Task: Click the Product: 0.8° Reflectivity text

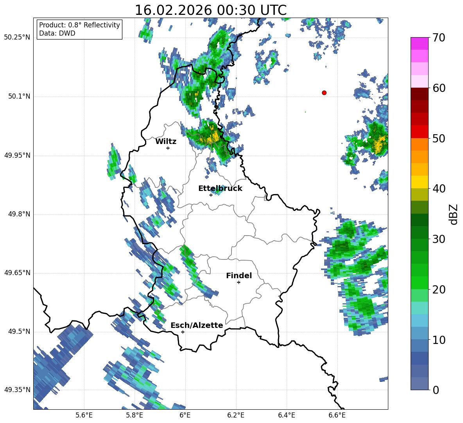Action: click(x=79, y=25)
